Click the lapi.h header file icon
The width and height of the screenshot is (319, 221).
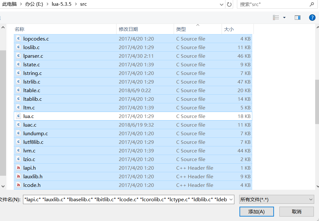(19, 167)
